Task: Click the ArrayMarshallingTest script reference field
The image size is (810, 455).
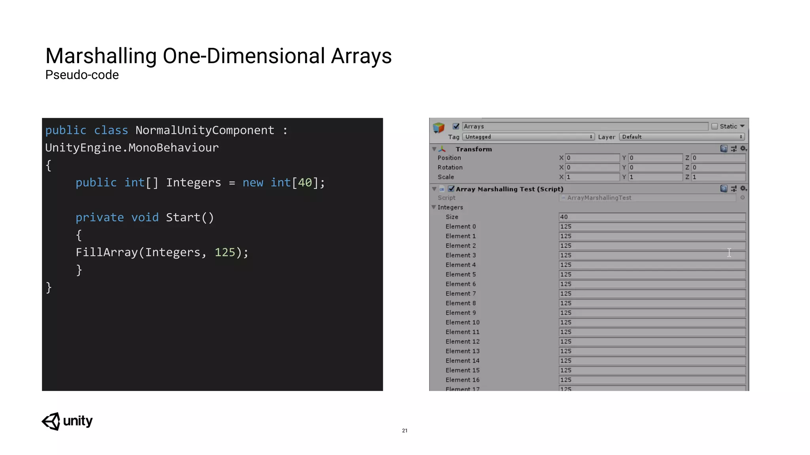Action: [647, 197]
